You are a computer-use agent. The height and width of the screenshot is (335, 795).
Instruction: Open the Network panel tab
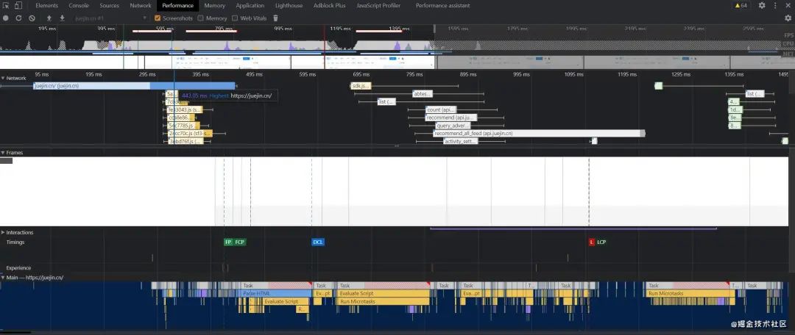coord(141,6)
